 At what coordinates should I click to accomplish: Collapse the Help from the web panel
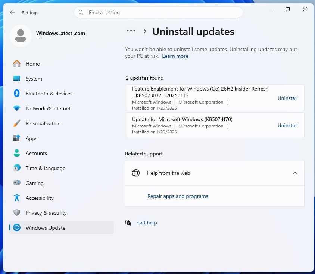click(295, 173)
